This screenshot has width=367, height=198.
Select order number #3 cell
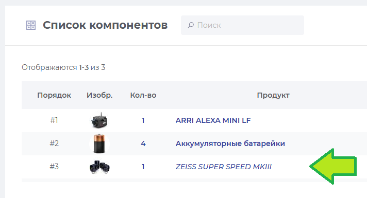pyautogui.click(x=54, y=167)
